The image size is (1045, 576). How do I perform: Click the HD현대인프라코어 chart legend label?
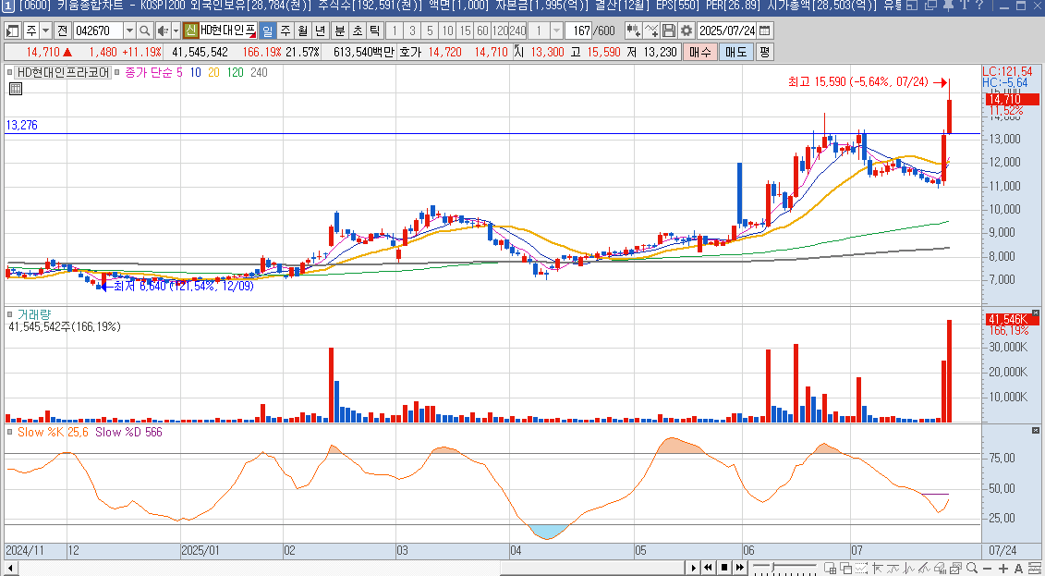(x=64, y=73)
